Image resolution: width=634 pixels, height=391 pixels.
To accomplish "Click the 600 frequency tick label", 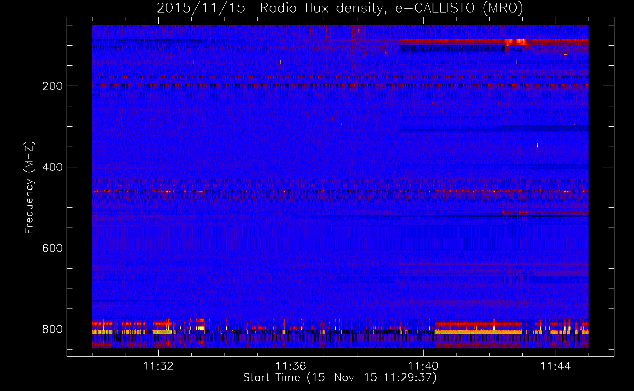I will [52, 248].
